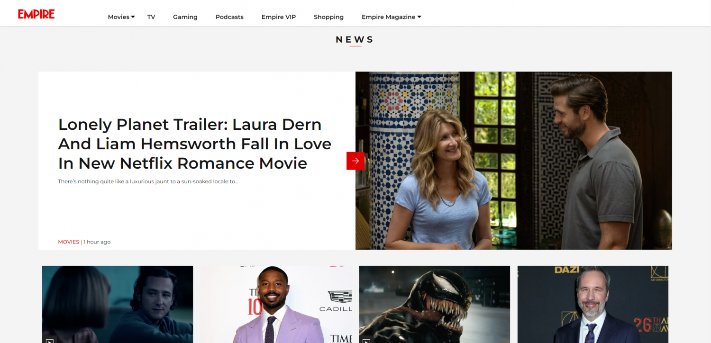Open the Shopping page
Viewport: 711px width, 343px height.
click(x=328, y=17)
